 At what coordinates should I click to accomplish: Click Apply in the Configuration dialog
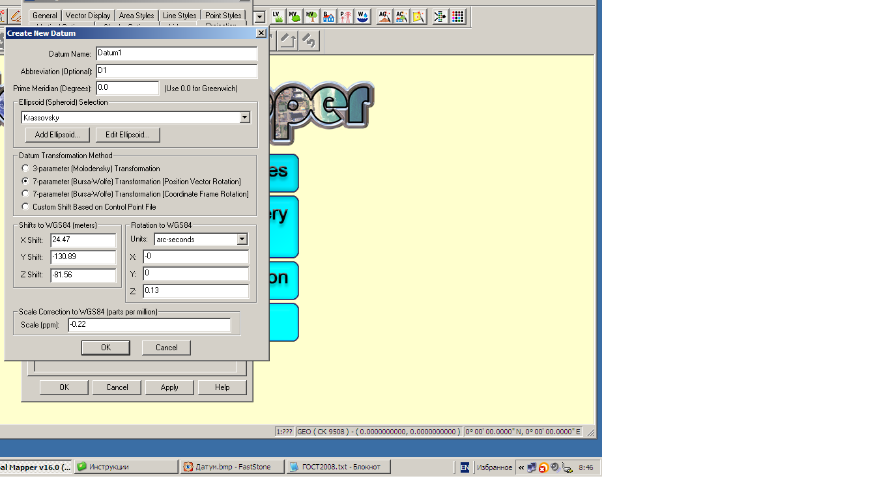tap(169, 387)
